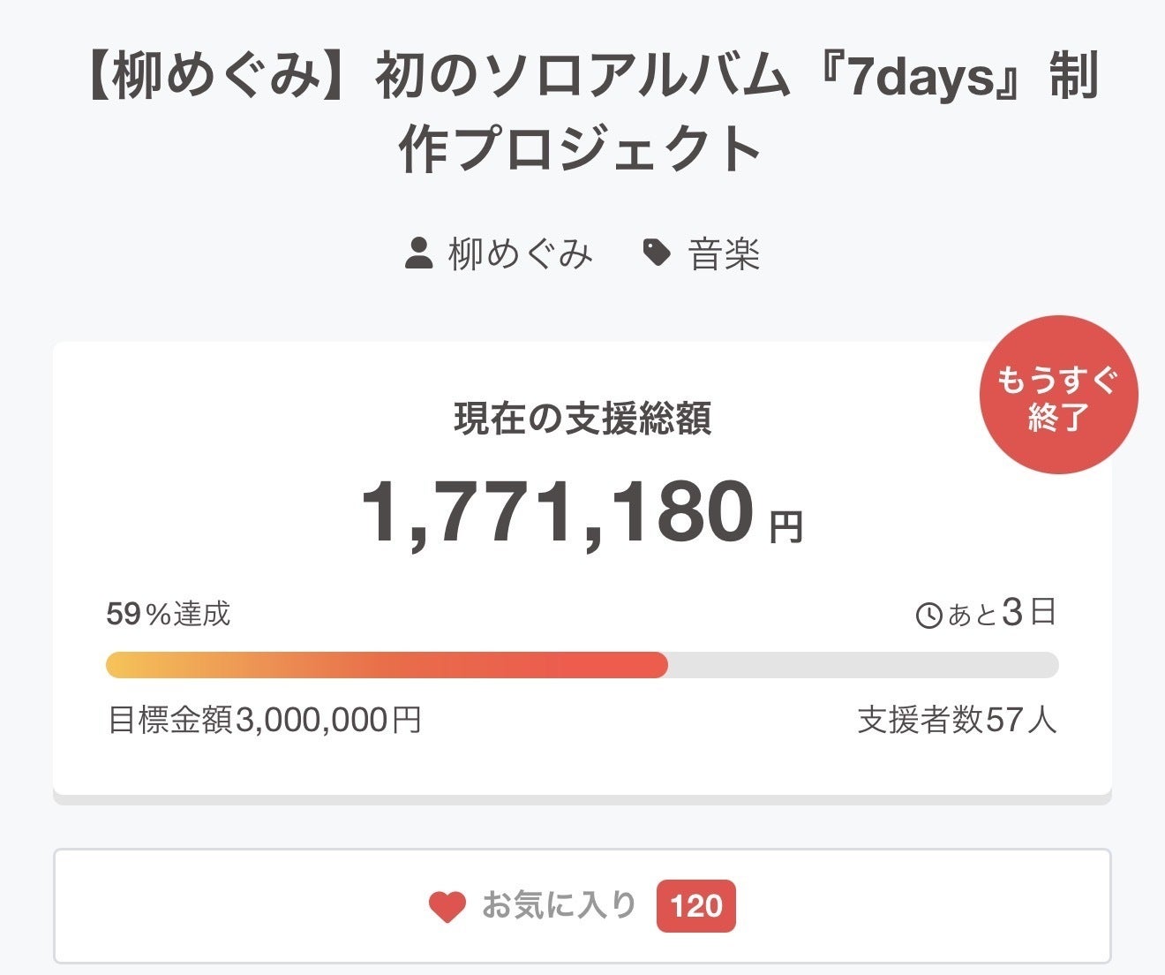Click the red もうすぐ終了 badge
1165x975 pixels.
(1058, 395)
